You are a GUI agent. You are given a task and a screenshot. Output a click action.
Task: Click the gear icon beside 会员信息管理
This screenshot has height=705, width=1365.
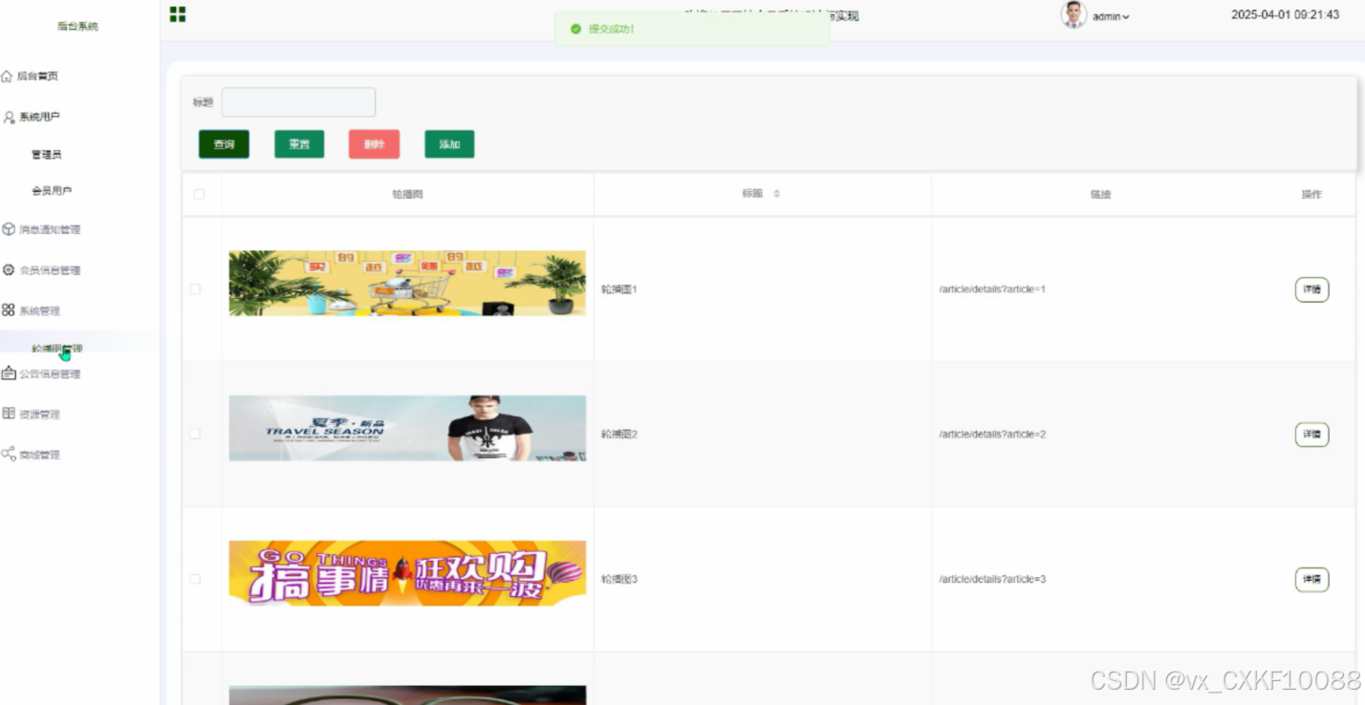tap(9, 270)
